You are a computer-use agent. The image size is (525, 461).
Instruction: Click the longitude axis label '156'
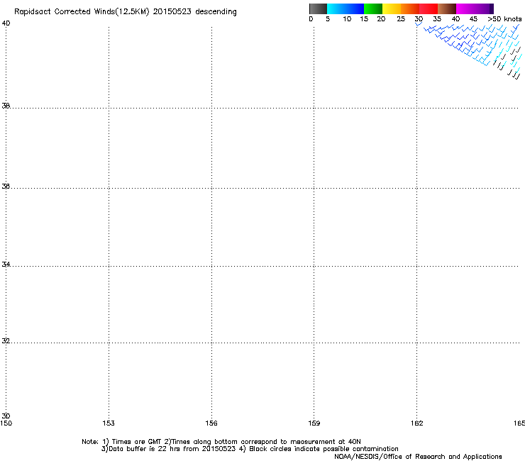[211, 423]
